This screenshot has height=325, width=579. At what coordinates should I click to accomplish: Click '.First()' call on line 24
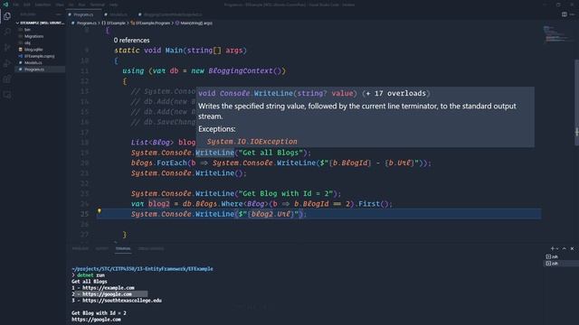coord(373,204)
